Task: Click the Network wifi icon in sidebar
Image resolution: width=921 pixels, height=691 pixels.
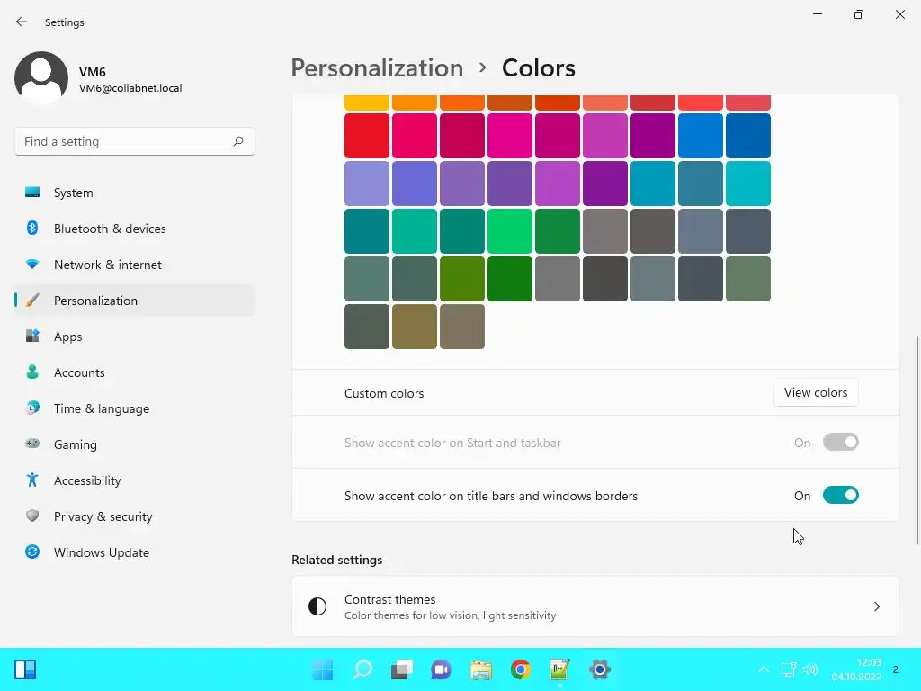Action: click(x=32, y=265)
